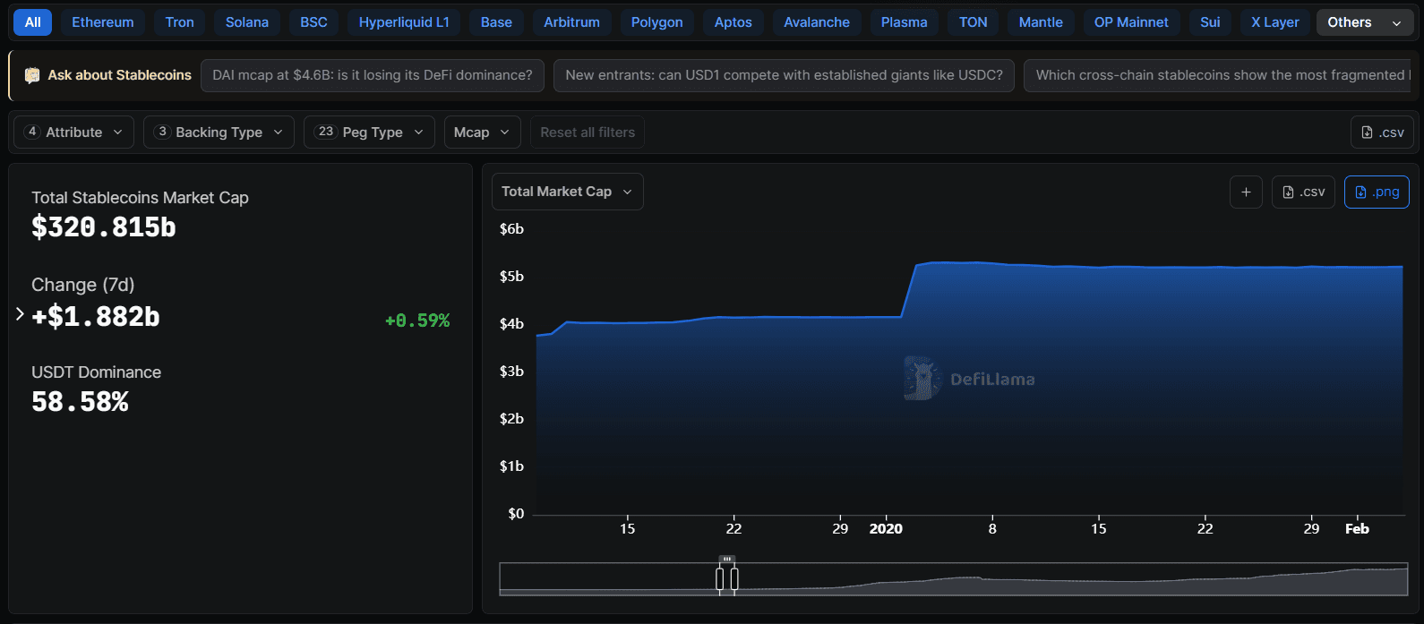Click the plus icon above the chart
This screenshot has width=1424, height=624.
[1246, 192]
